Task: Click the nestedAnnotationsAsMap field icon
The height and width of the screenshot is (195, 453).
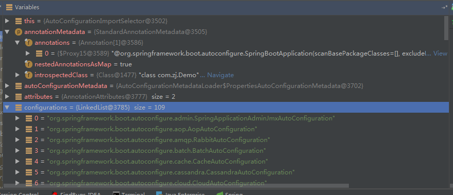Action: tap(28, 64)
